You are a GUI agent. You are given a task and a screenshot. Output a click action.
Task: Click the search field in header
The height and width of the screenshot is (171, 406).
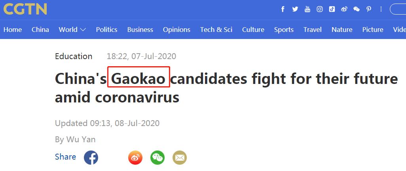click(x=399, y=9)
